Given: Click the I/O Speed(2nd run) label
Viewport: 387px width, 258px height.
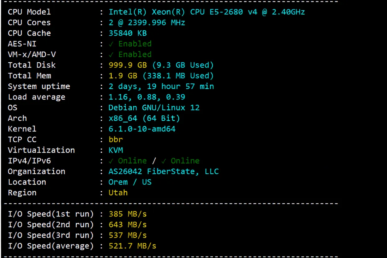Looking at the screenshot, I should [51, 225].
